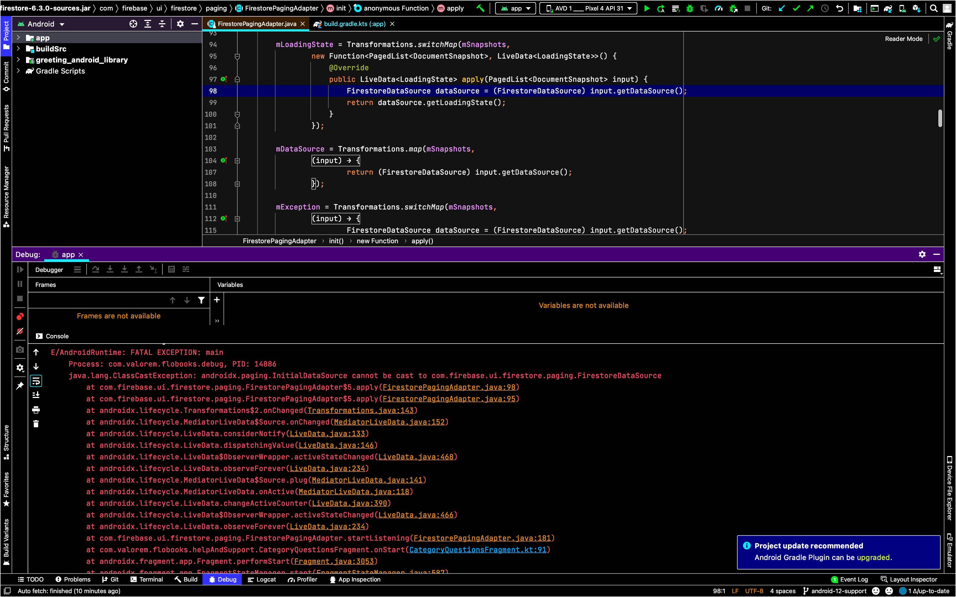Viewport: 956px width, 597px height.
Task: Toggle Mute Breakpoints button
Action: [x=20, y=331]
